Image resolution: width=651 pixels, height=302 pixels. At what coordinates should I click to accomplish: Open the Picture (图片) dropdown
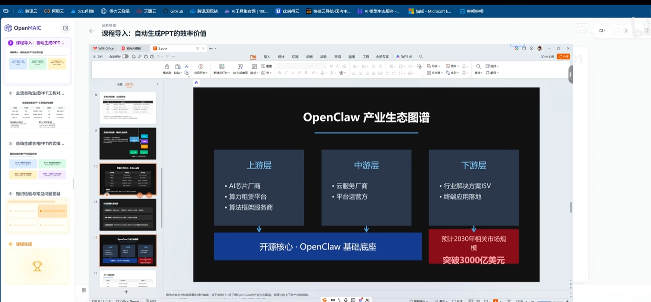(452, 66)
